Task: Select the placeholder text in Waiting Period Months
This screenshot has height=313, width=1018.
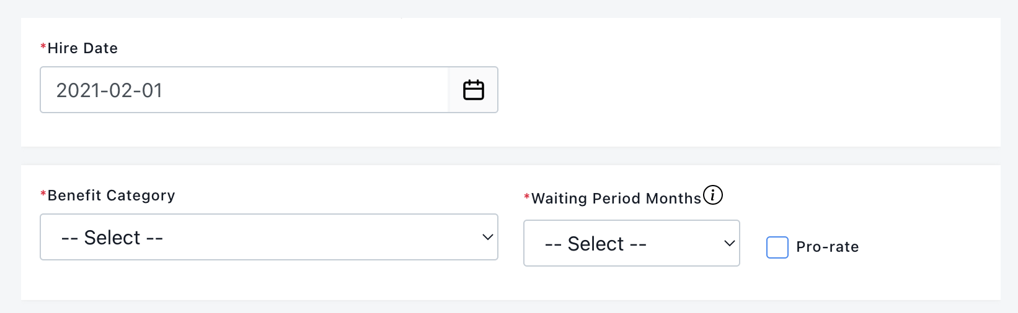Action: [596, 244]
